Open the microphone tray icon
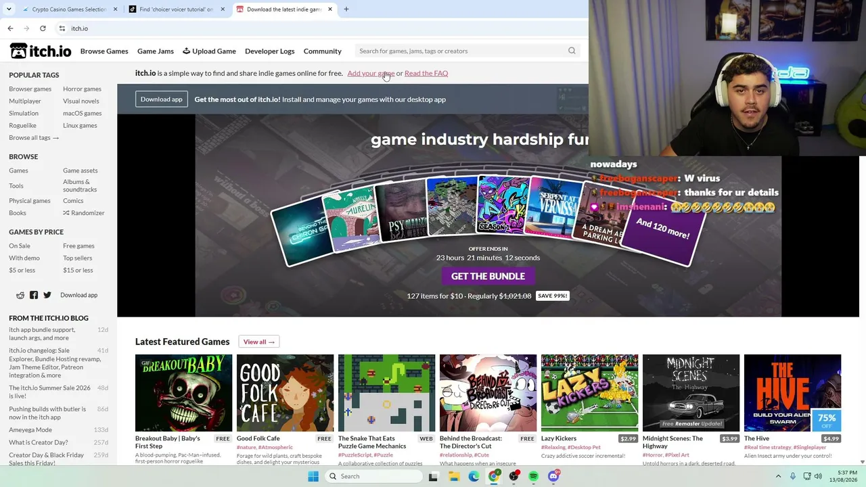Image resolution: width=866 pixels, height=487 pixels. (x=792, y=476)
